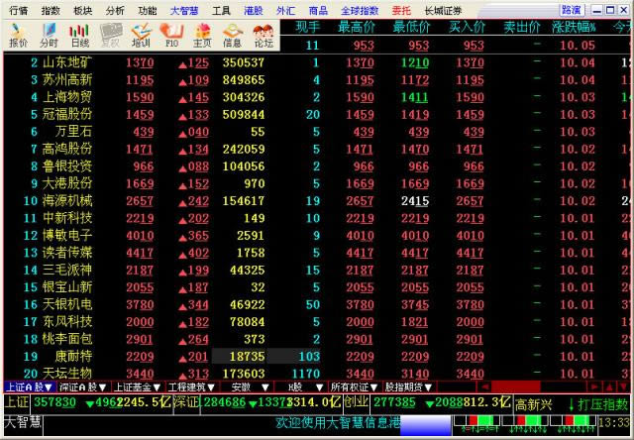Open the 长城证券 menu
The width and height of the screenshot is (634, 440).
click(443, 11)
